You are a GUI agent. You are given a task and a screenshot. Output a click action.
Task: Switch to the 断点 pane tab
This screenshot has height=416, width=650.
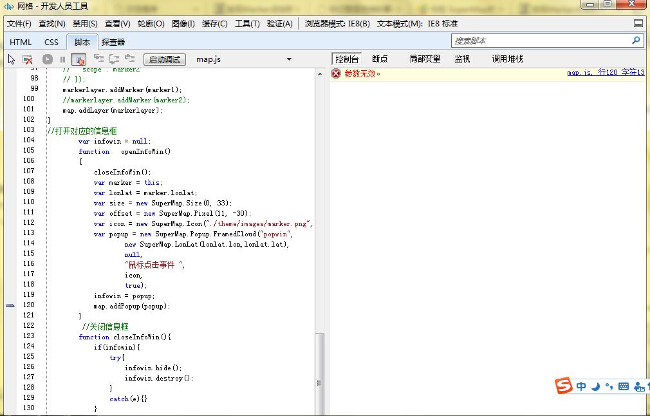click(380, 59)
